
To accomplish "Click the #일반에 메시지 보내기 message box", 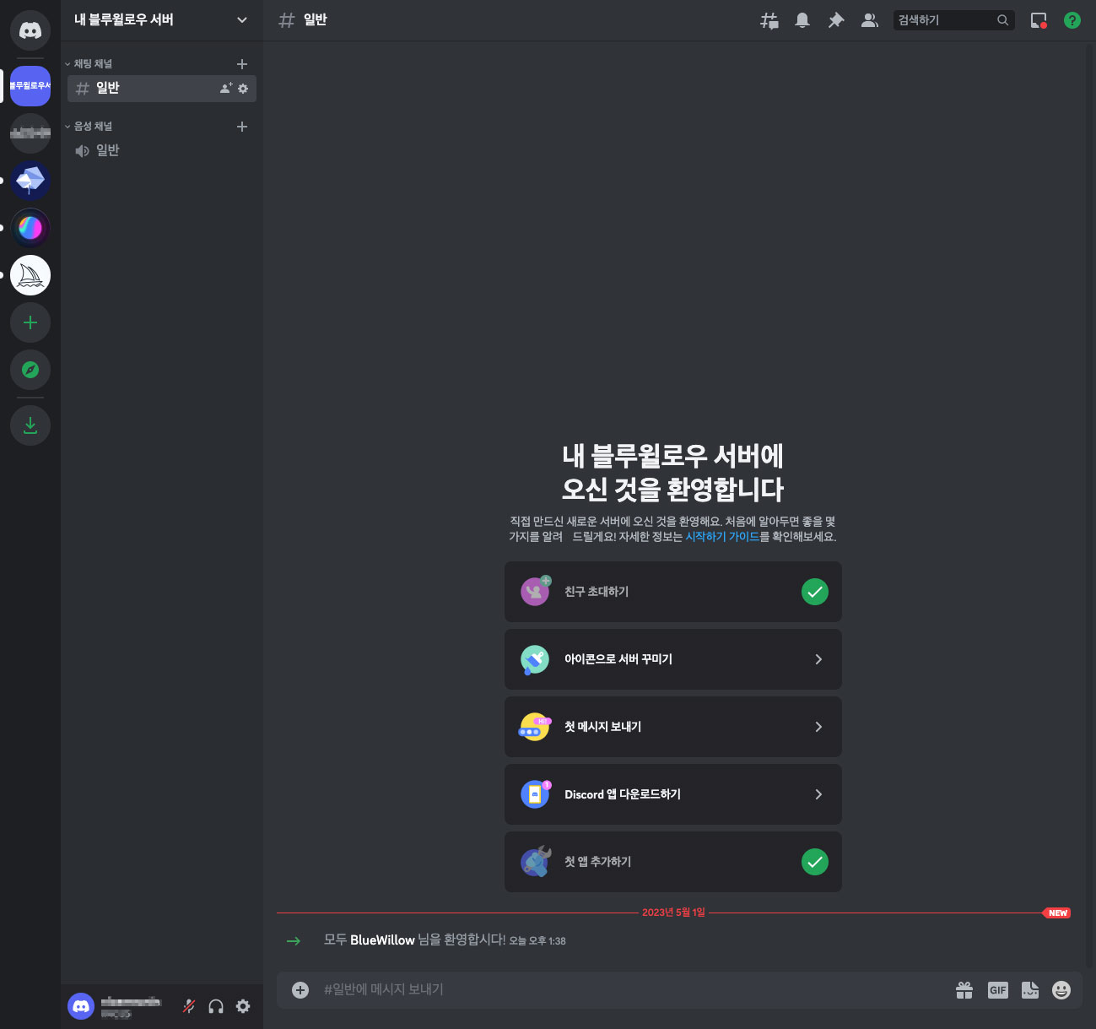I will 633,990.
